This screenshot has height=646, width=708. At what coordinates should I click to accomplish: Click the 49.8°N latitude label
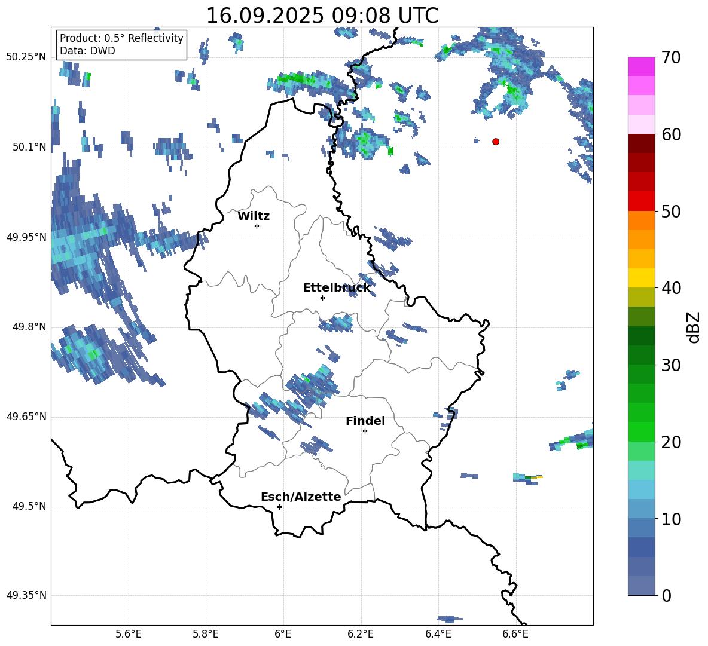pyautogui.click(x=29, y=327)
